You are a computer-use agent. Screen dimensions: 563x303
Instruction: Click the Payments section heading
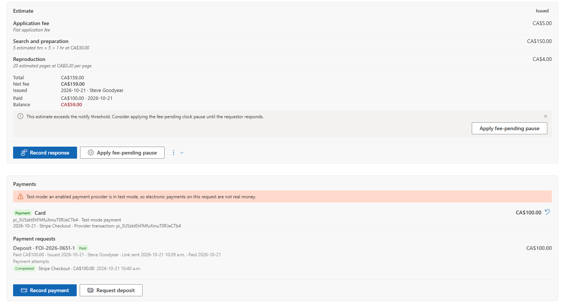click(25, 184)
